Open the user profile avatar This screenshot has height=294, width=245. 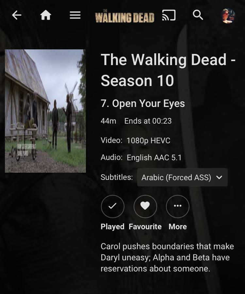[228, 16]
